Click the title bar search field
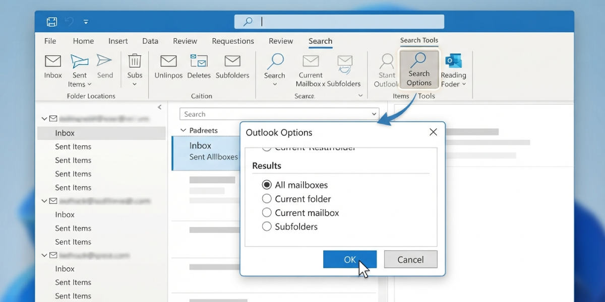Screen dimensions: 605x302 339,22
